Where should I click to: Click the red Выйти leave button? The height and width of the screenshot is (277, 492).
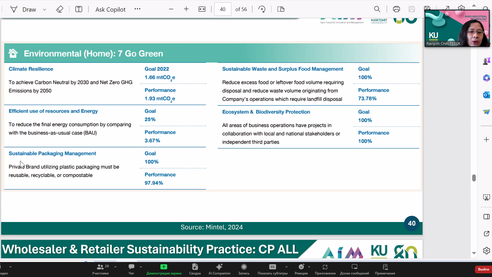(x=483, y=269)
